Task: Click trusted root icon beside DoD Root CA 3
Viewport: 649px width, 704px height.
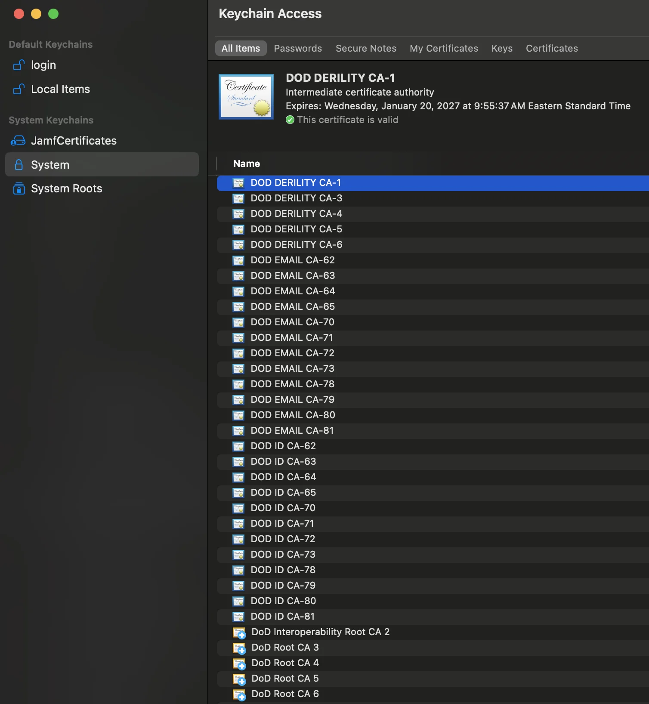Action: click(239, 648)
